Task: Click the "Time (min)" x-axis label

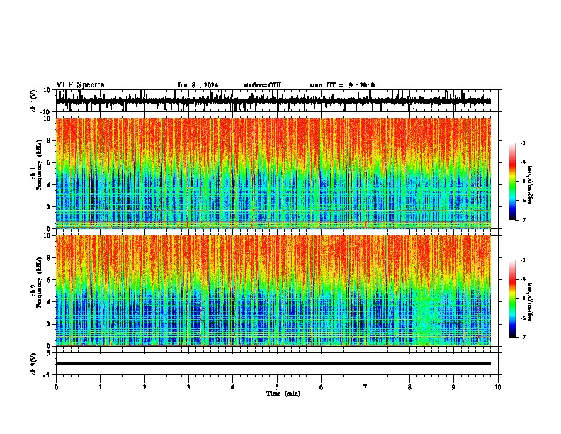Action: point(283,394)
